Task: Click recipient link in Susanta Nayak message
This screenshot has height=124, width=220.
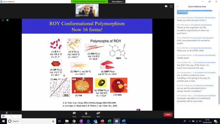Action: [x=205, y=18]
